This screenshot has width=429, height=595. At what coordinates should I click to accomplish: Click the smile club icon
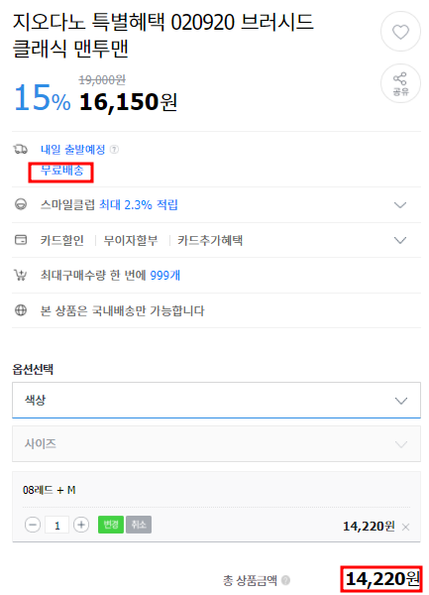[21, 204]
